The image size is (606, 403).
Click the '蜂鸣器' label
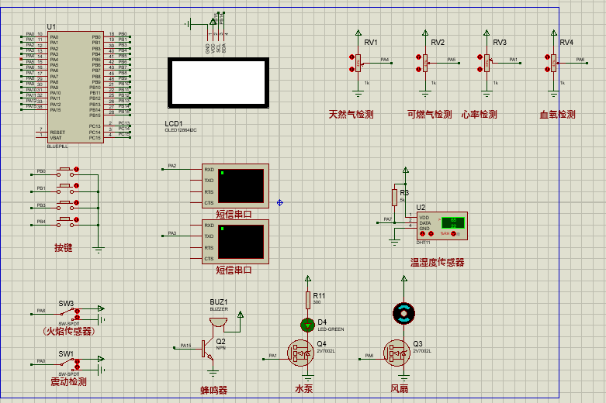213,391
